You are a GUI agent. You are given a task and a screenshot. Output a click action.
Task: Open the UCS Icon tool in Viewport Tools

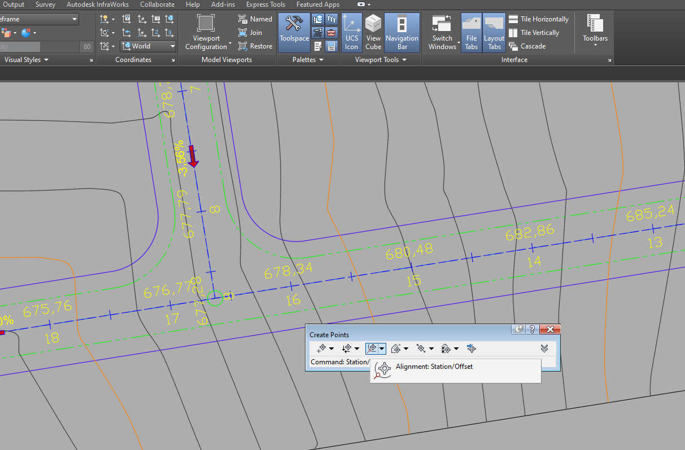point(351,32)
